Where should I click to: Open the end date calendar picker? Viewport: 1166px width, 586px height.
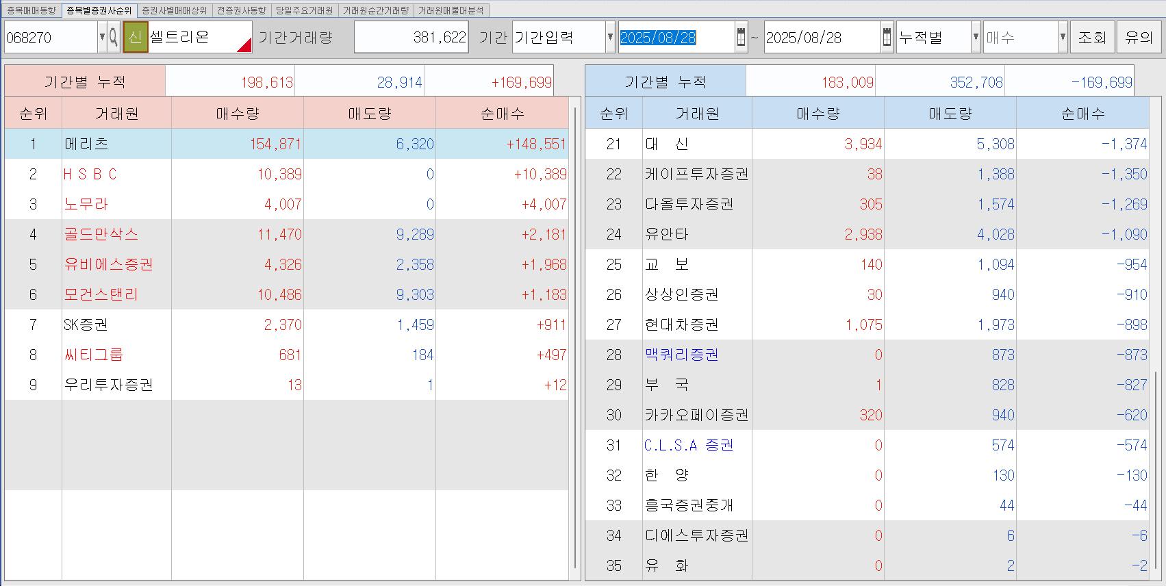tap(887, 37)
